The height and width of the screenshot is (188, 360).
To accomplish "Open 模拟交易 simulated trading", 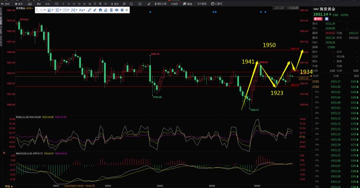I will [160, 4].
